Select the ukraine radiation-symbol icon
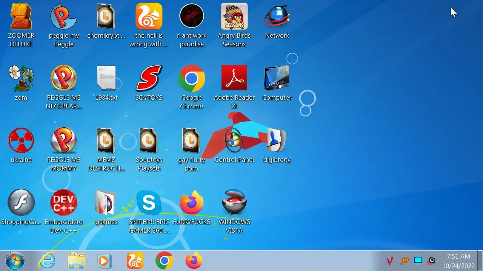This screenshot has height=271, width=483. click(x=21, y=140)
